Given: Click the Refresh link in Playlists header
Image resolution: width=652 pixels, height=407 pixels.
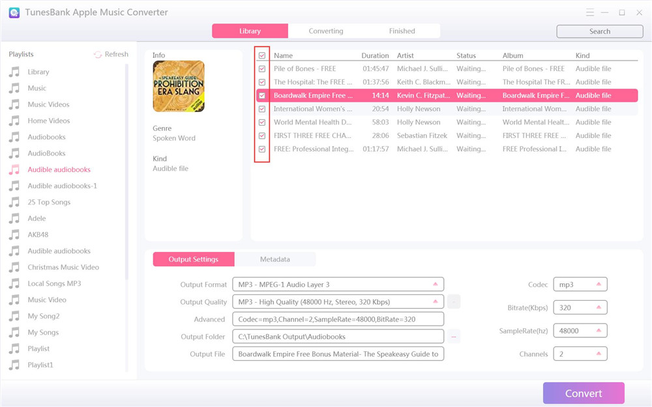Looking at the screenshot, I should coord(117,55).
